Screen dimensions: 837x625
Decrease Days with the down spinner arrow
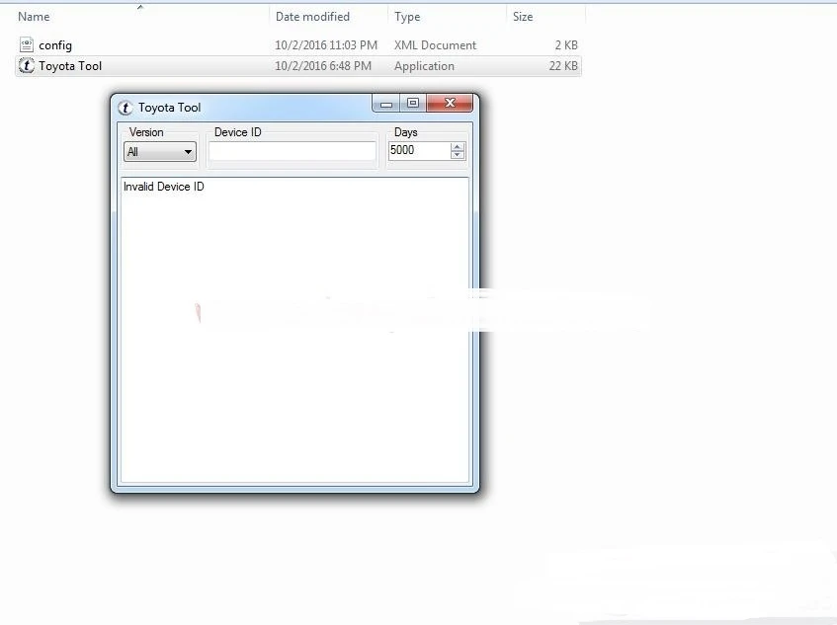[x=457, y=155]
